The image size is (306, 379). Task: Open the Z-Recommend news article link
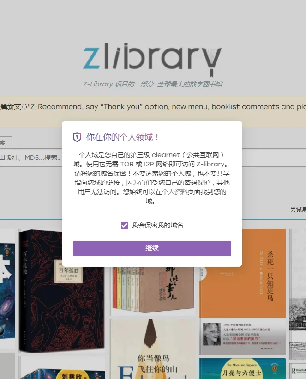(167, 107)
